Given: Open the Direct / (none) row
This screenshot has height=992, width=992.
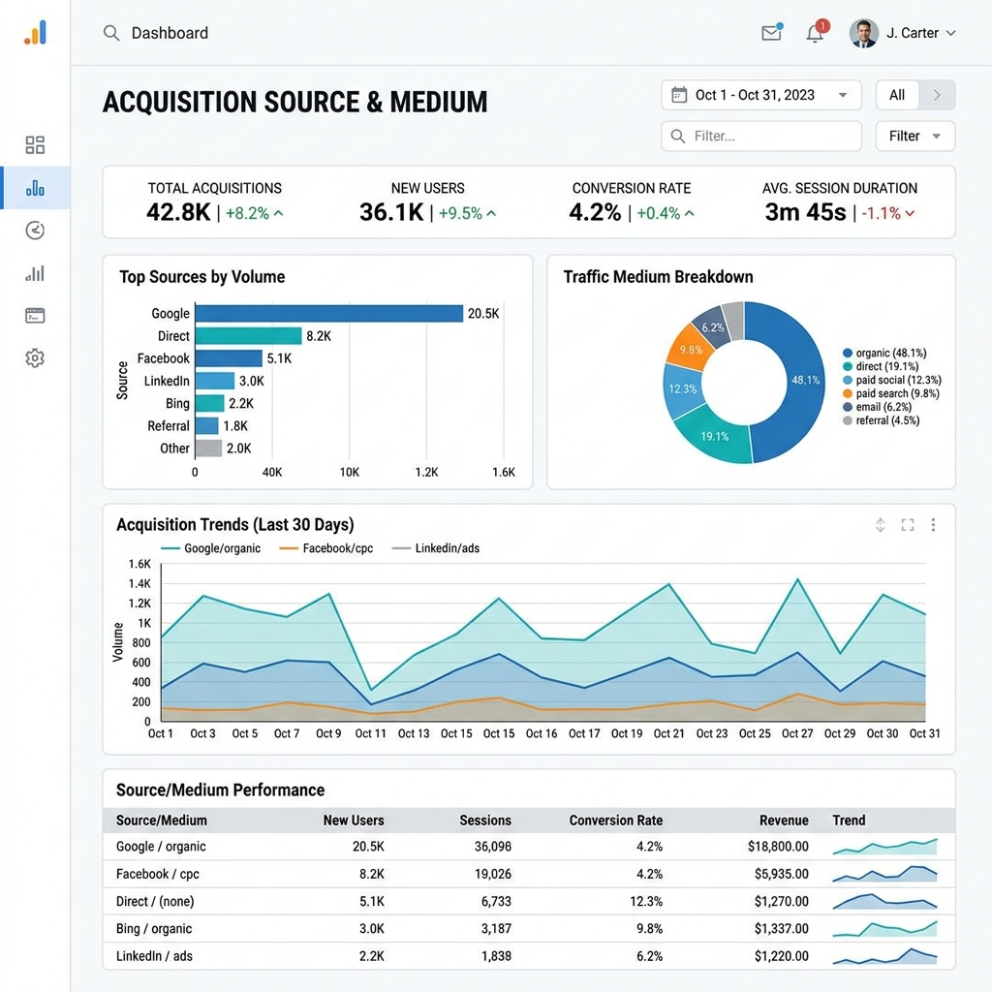Looking at the screenshot, I should pyautogui.click(x=529, y=901).
